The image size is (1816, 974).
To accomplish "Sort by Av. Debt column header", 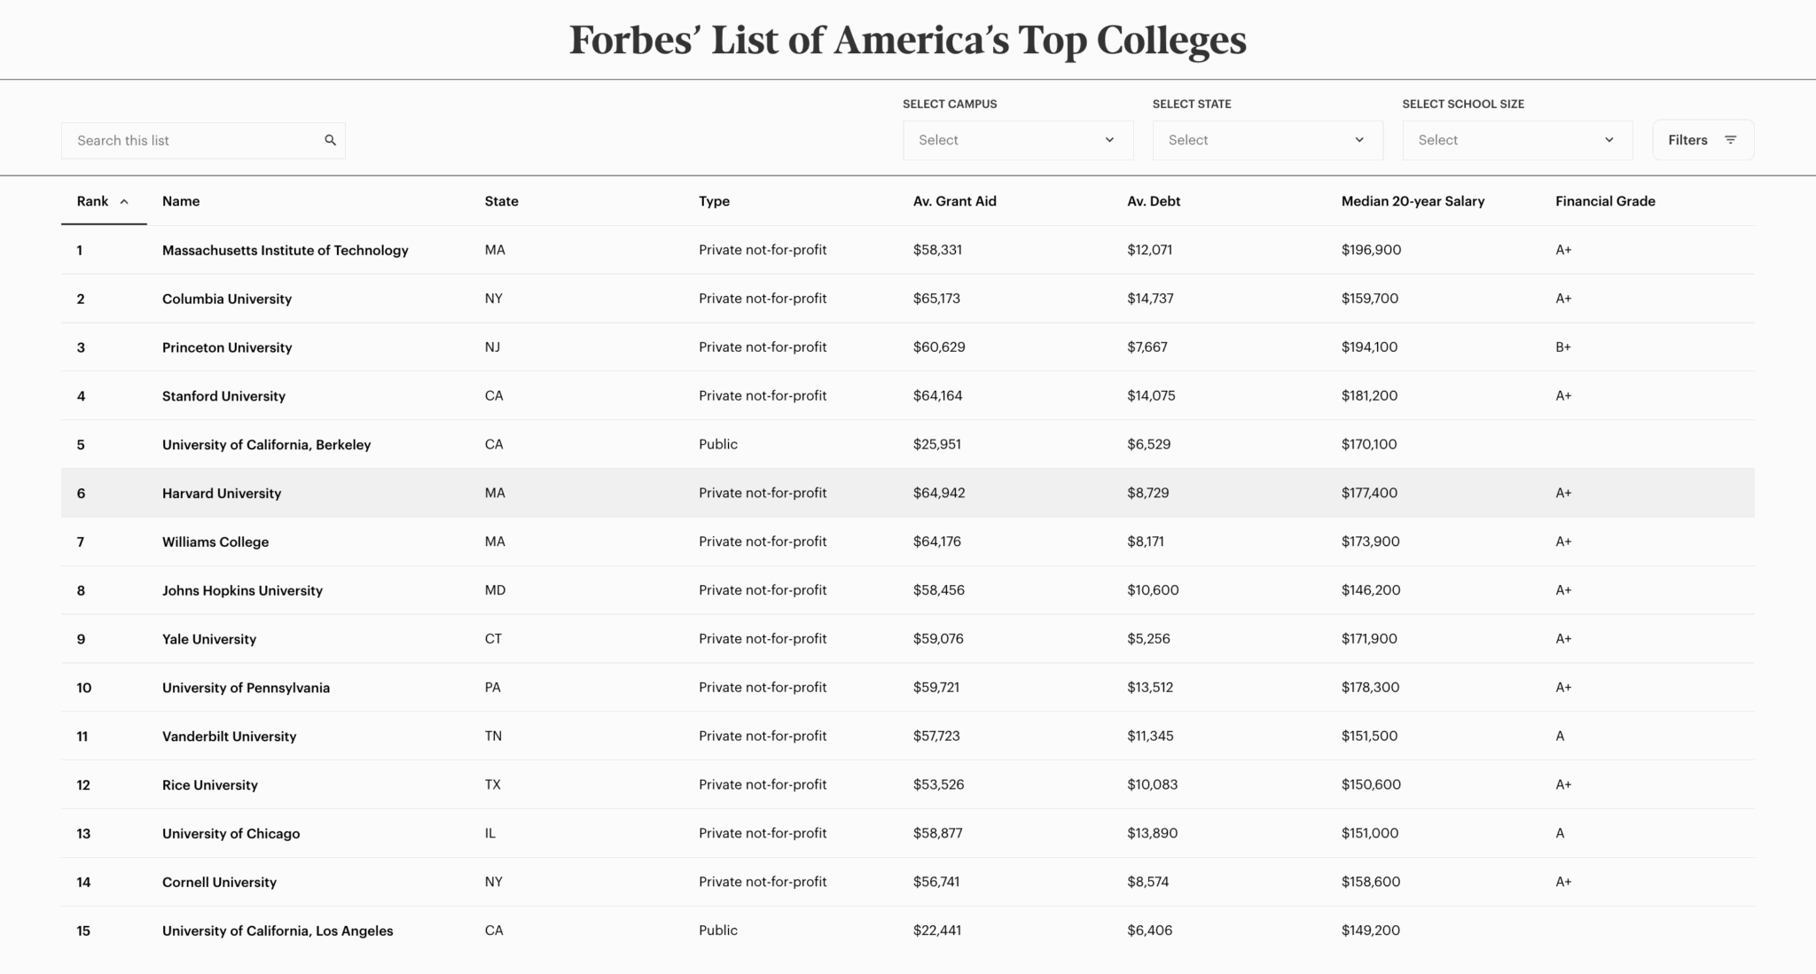I will click(1153, 201).
